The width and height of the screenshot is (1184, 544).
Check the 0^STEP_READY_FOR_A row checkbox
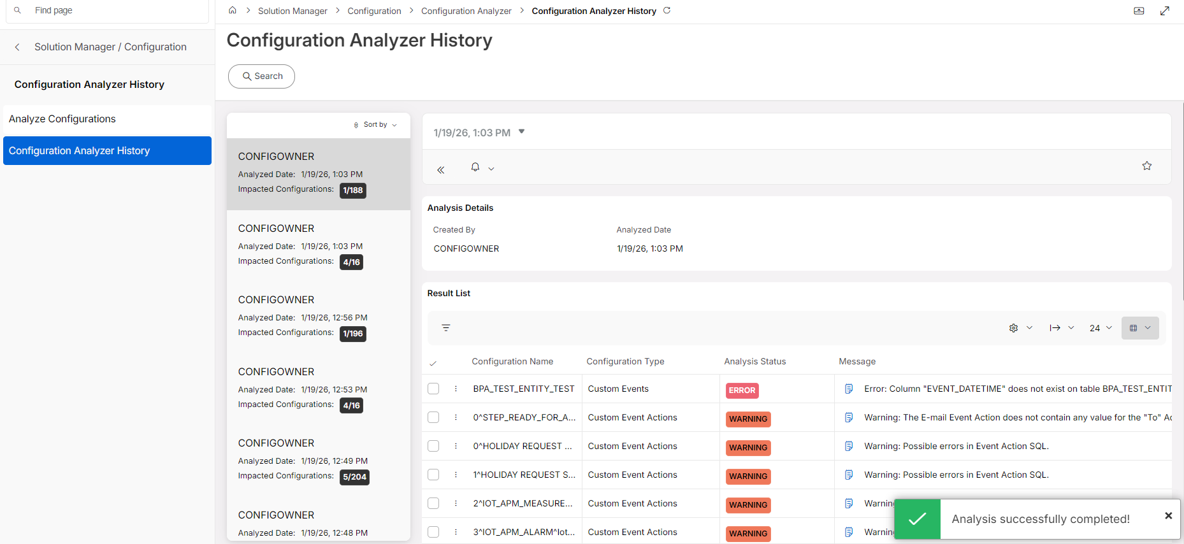[433, 417]
